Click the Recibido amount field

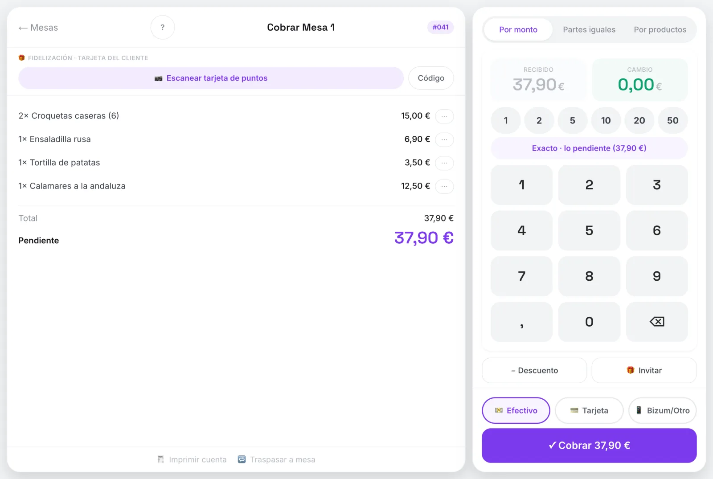pyautogui.click(x=538, y=80)
